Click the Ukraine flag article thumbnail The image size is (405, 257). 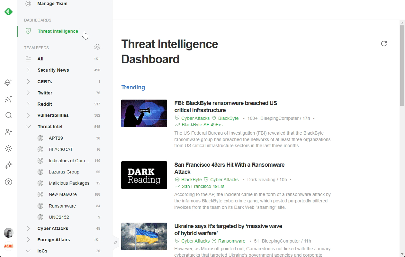[144, 236]
